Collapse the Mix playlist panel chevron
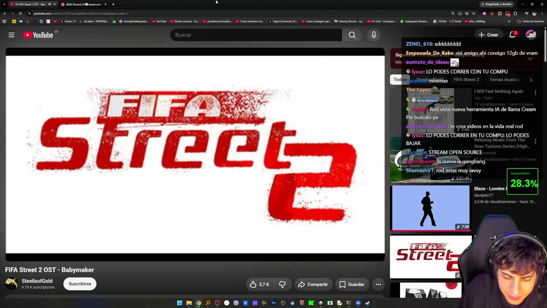Viewport: 547px width, 308px height. coord(530,59)
